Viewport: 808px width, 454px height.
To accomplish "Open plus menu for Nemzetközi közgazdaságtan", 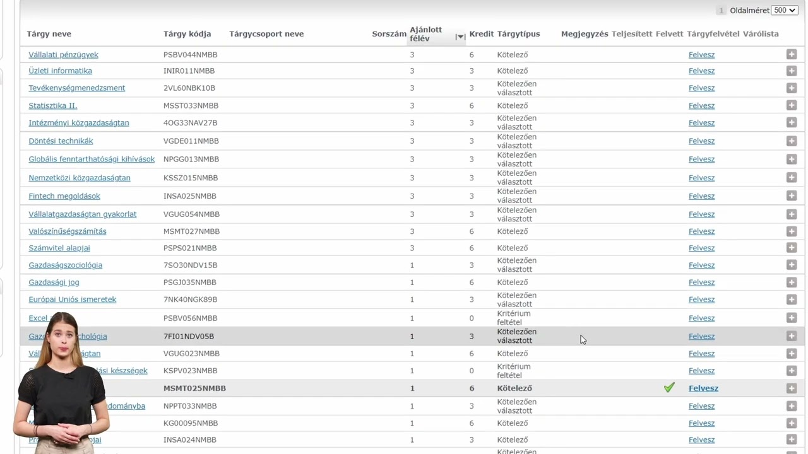I will tap(792, 177).
